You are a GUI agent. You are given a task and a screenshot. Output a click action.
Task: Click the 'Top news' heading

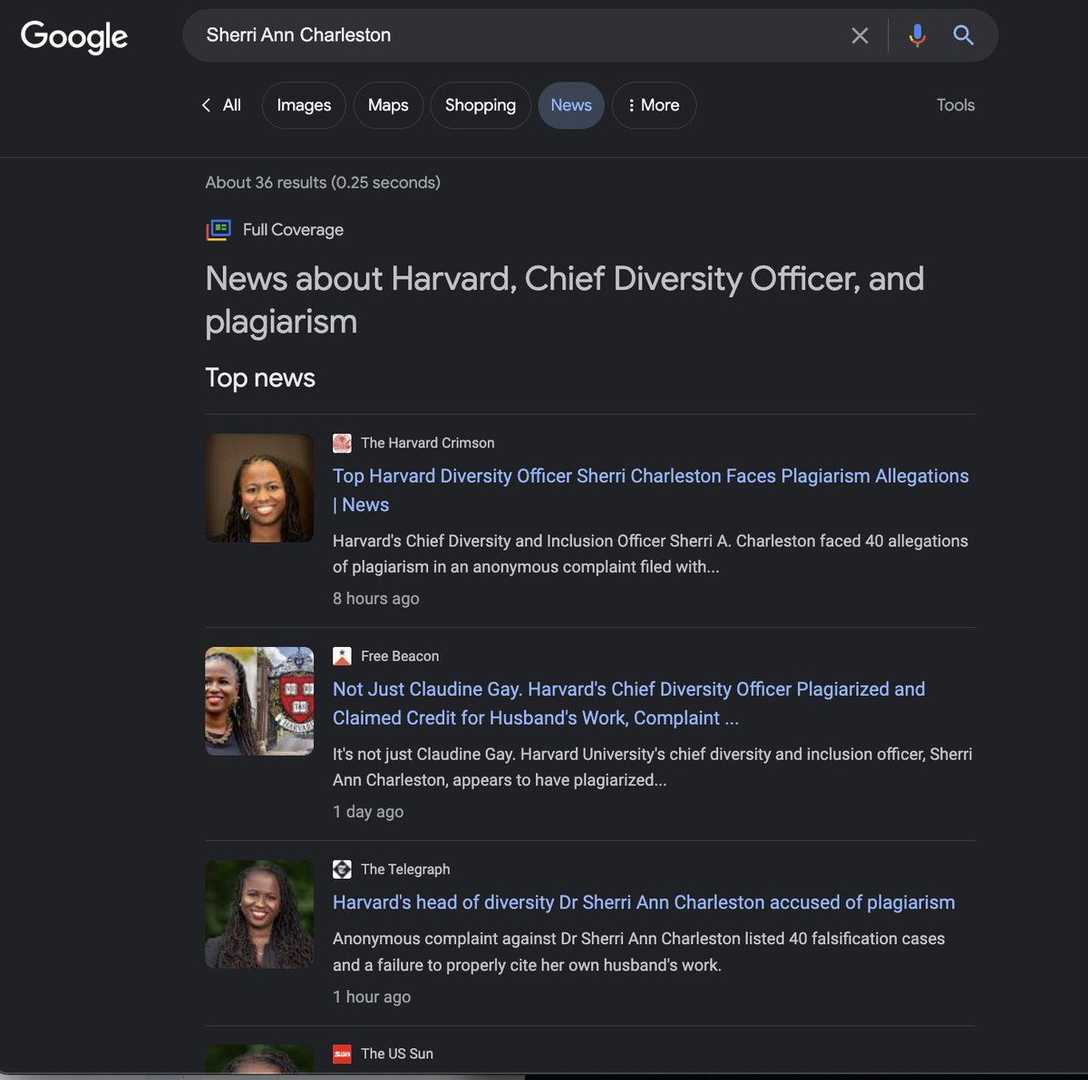260,378
